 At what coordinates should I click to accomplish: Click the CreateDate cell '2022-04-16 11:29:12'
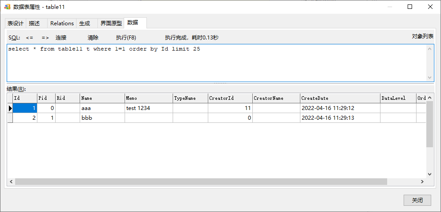340,108
